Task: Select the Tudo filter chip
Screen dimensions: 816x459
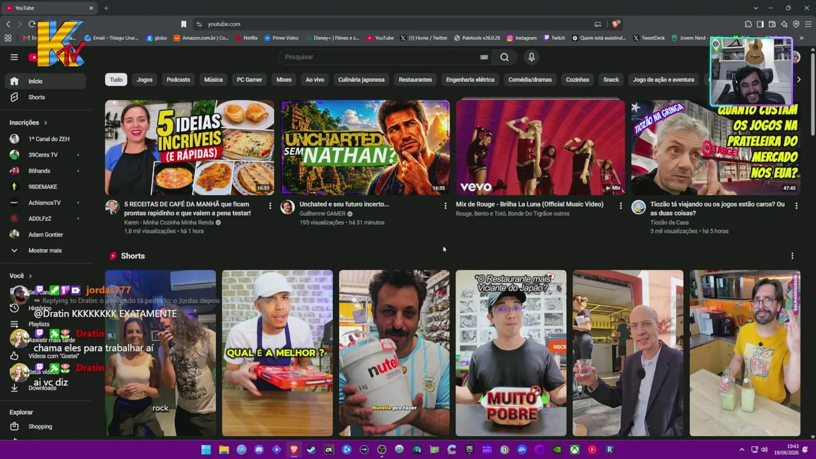Action: click(116, 80)
